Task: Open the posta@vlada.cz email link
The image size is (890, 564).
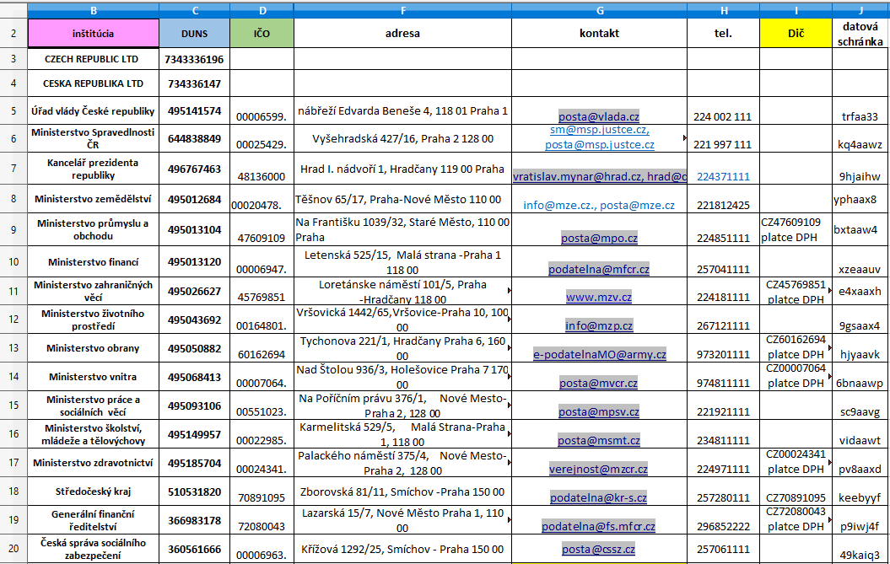Action: tap(599, 117)
